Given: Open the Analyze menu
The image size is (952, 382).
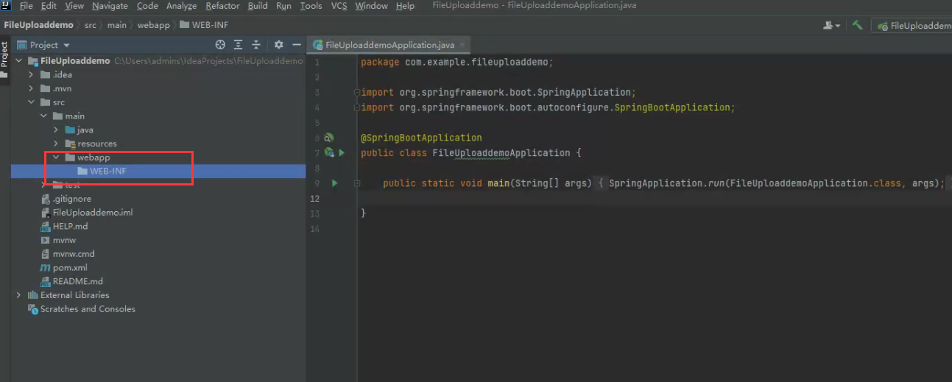Looking at the screenshot, I should (x=182, y=6).
